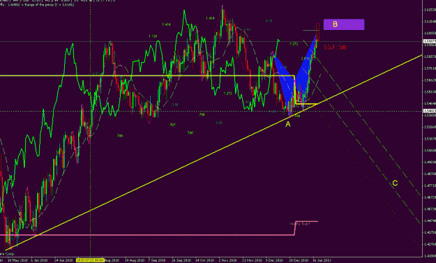Click the 16 Jan 2011 date label
Image resolution: width=436 pixels, height=263 pixels.
click(322, 260)
